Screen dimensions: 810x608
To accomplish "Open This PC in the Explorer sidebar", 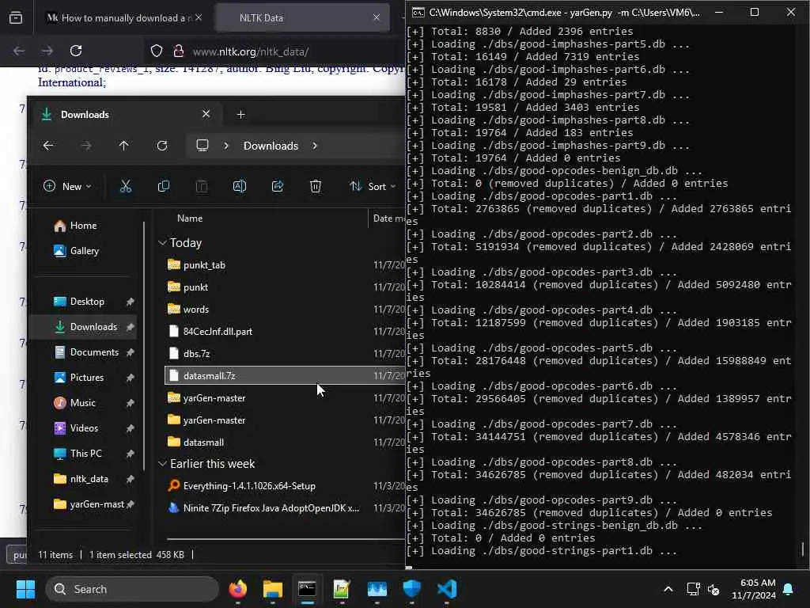I will [85, 454].
